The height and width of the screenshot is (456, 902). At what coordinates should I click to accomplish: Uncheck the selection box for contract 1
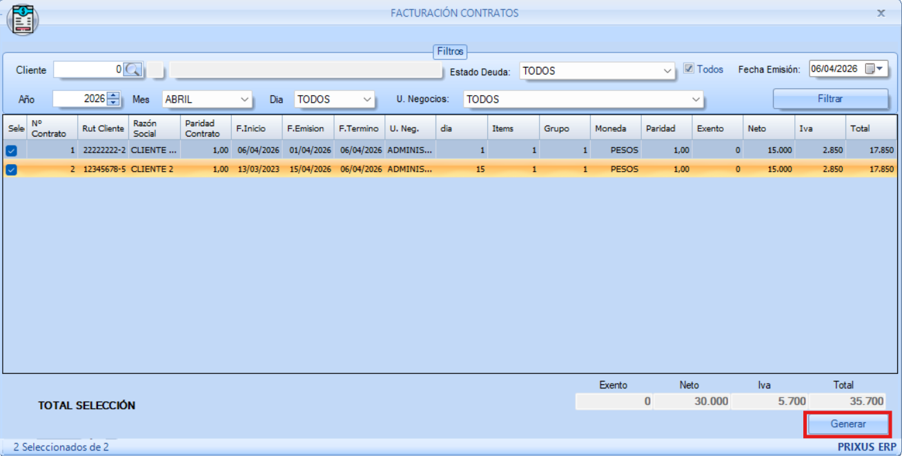[12, 150]
